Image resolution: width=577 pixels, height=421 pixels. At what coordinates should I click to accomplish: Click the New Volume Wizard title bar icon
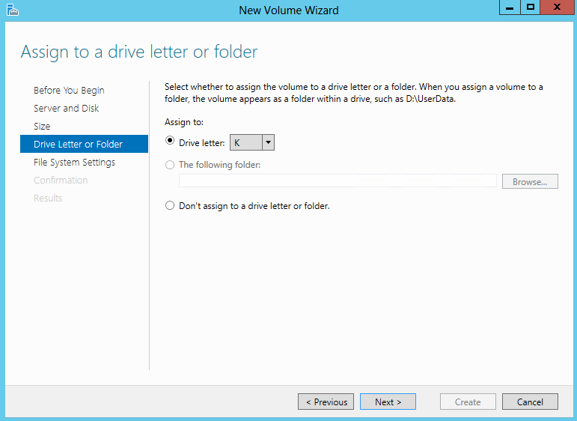point(13,10)
